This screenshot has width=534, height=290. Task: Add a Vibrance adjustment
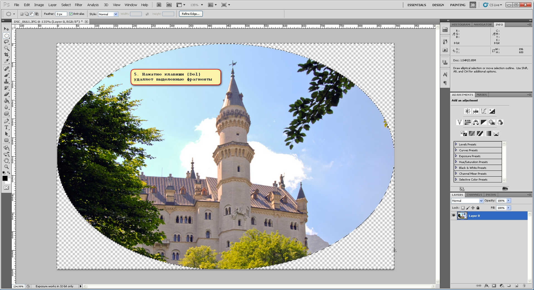(x=459, y=122)
